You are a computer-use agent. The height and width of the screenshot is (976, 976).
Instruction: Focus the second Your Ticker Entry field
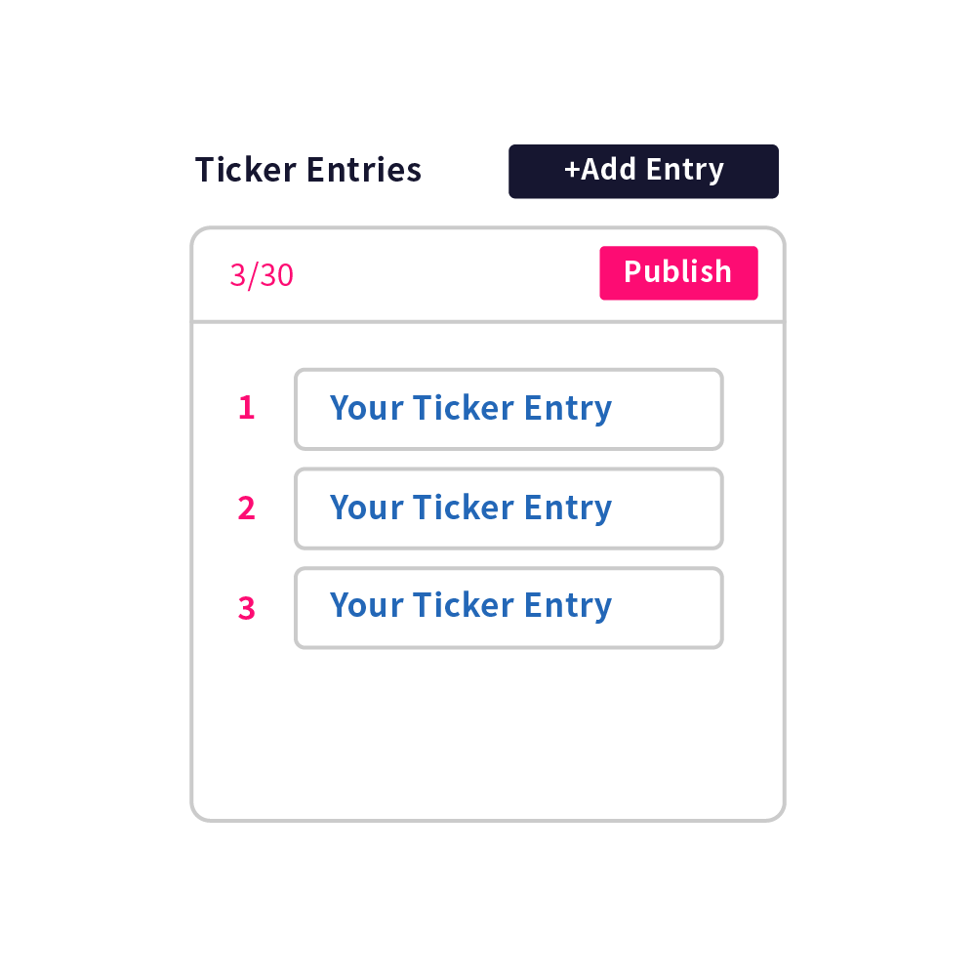tap(508, 508)
